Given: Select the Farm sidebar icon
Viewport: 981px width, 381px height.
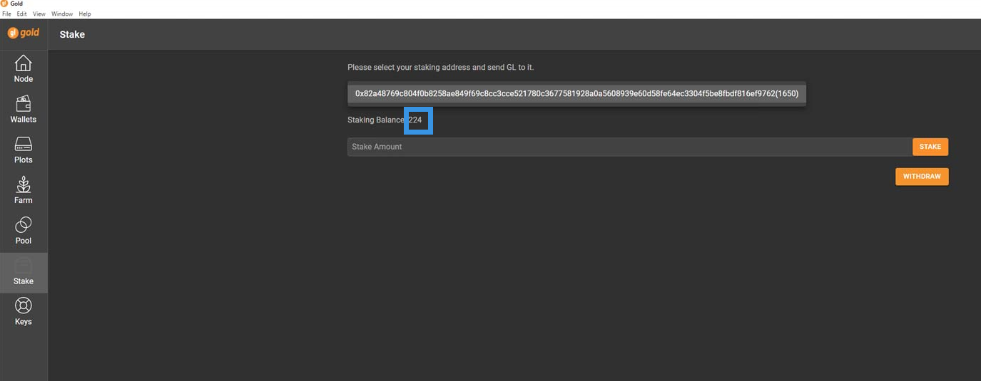Looking at the screenshot, I should pos(24,190).
